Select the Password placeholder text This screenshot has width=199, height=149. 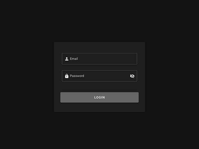pyautogui.click(x=77, y=76)
